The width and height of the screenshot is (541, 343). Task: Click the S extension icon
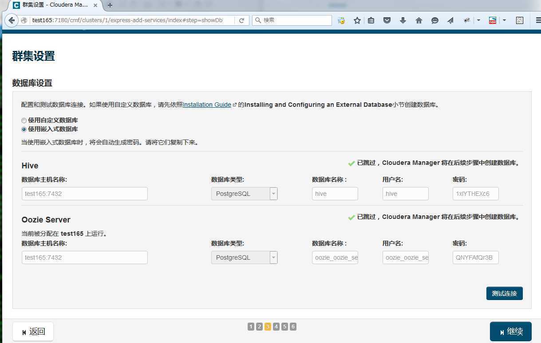coord(520,20)
